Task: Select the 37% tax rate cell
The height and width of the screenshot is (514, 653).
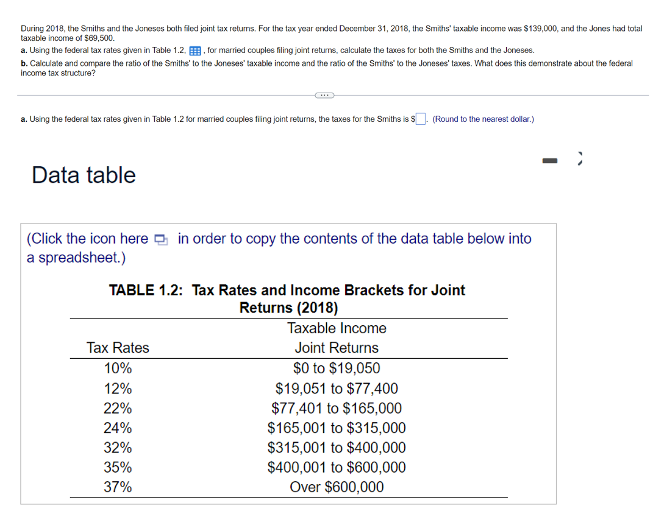Action: 118,487
